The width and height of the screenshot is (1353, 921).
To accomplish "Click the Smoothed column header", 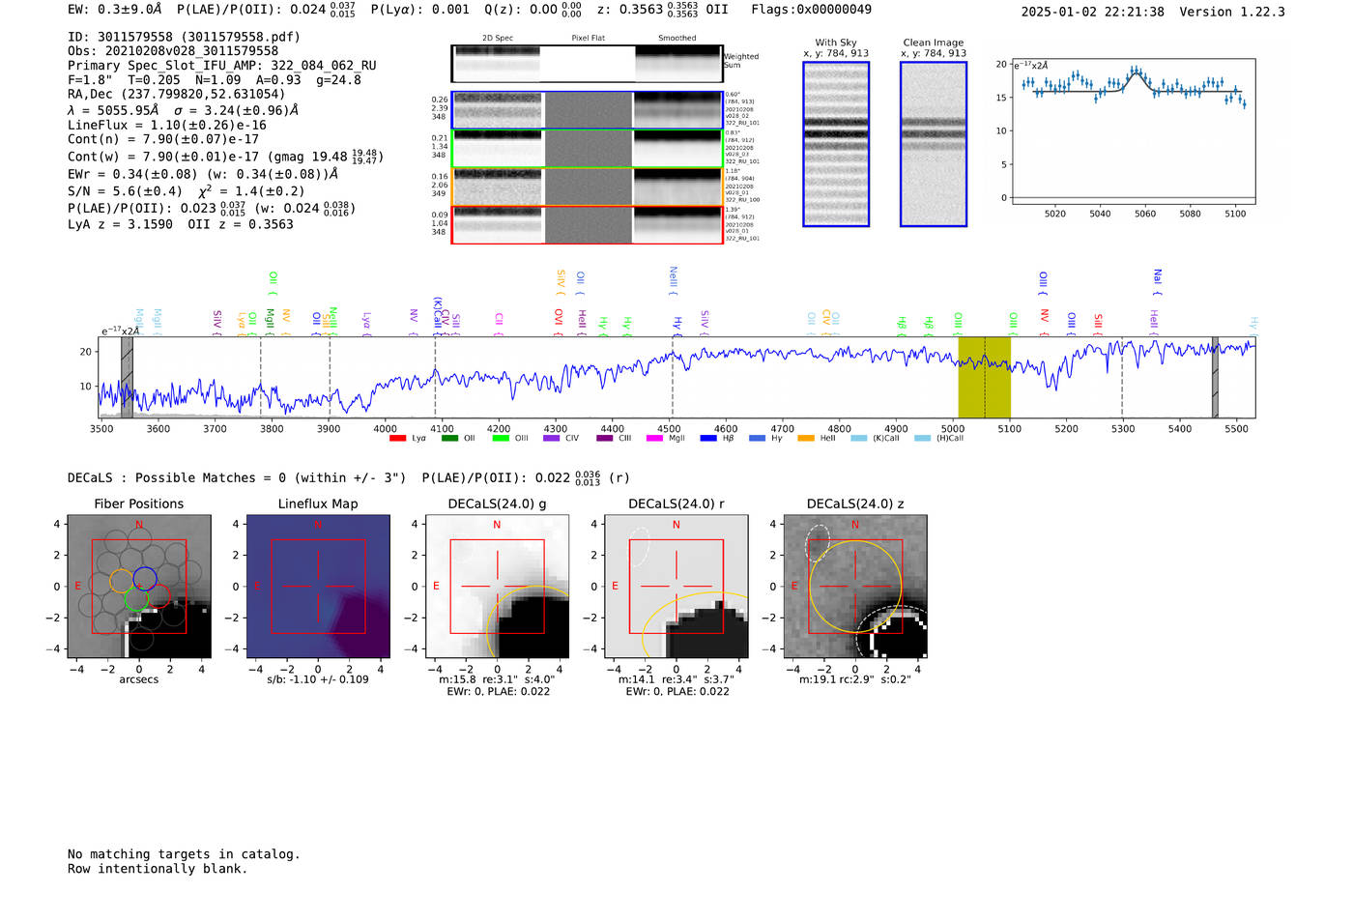I will point(677,39).
